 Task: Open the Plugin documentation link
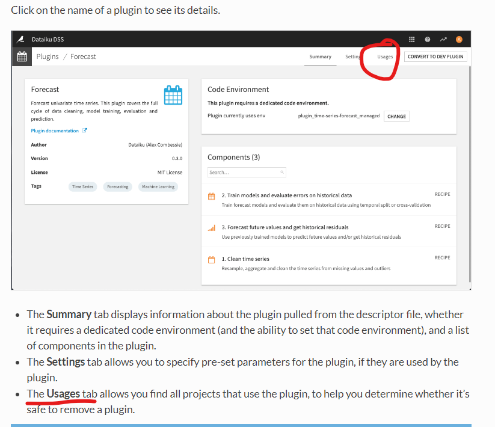click(55, 131)
